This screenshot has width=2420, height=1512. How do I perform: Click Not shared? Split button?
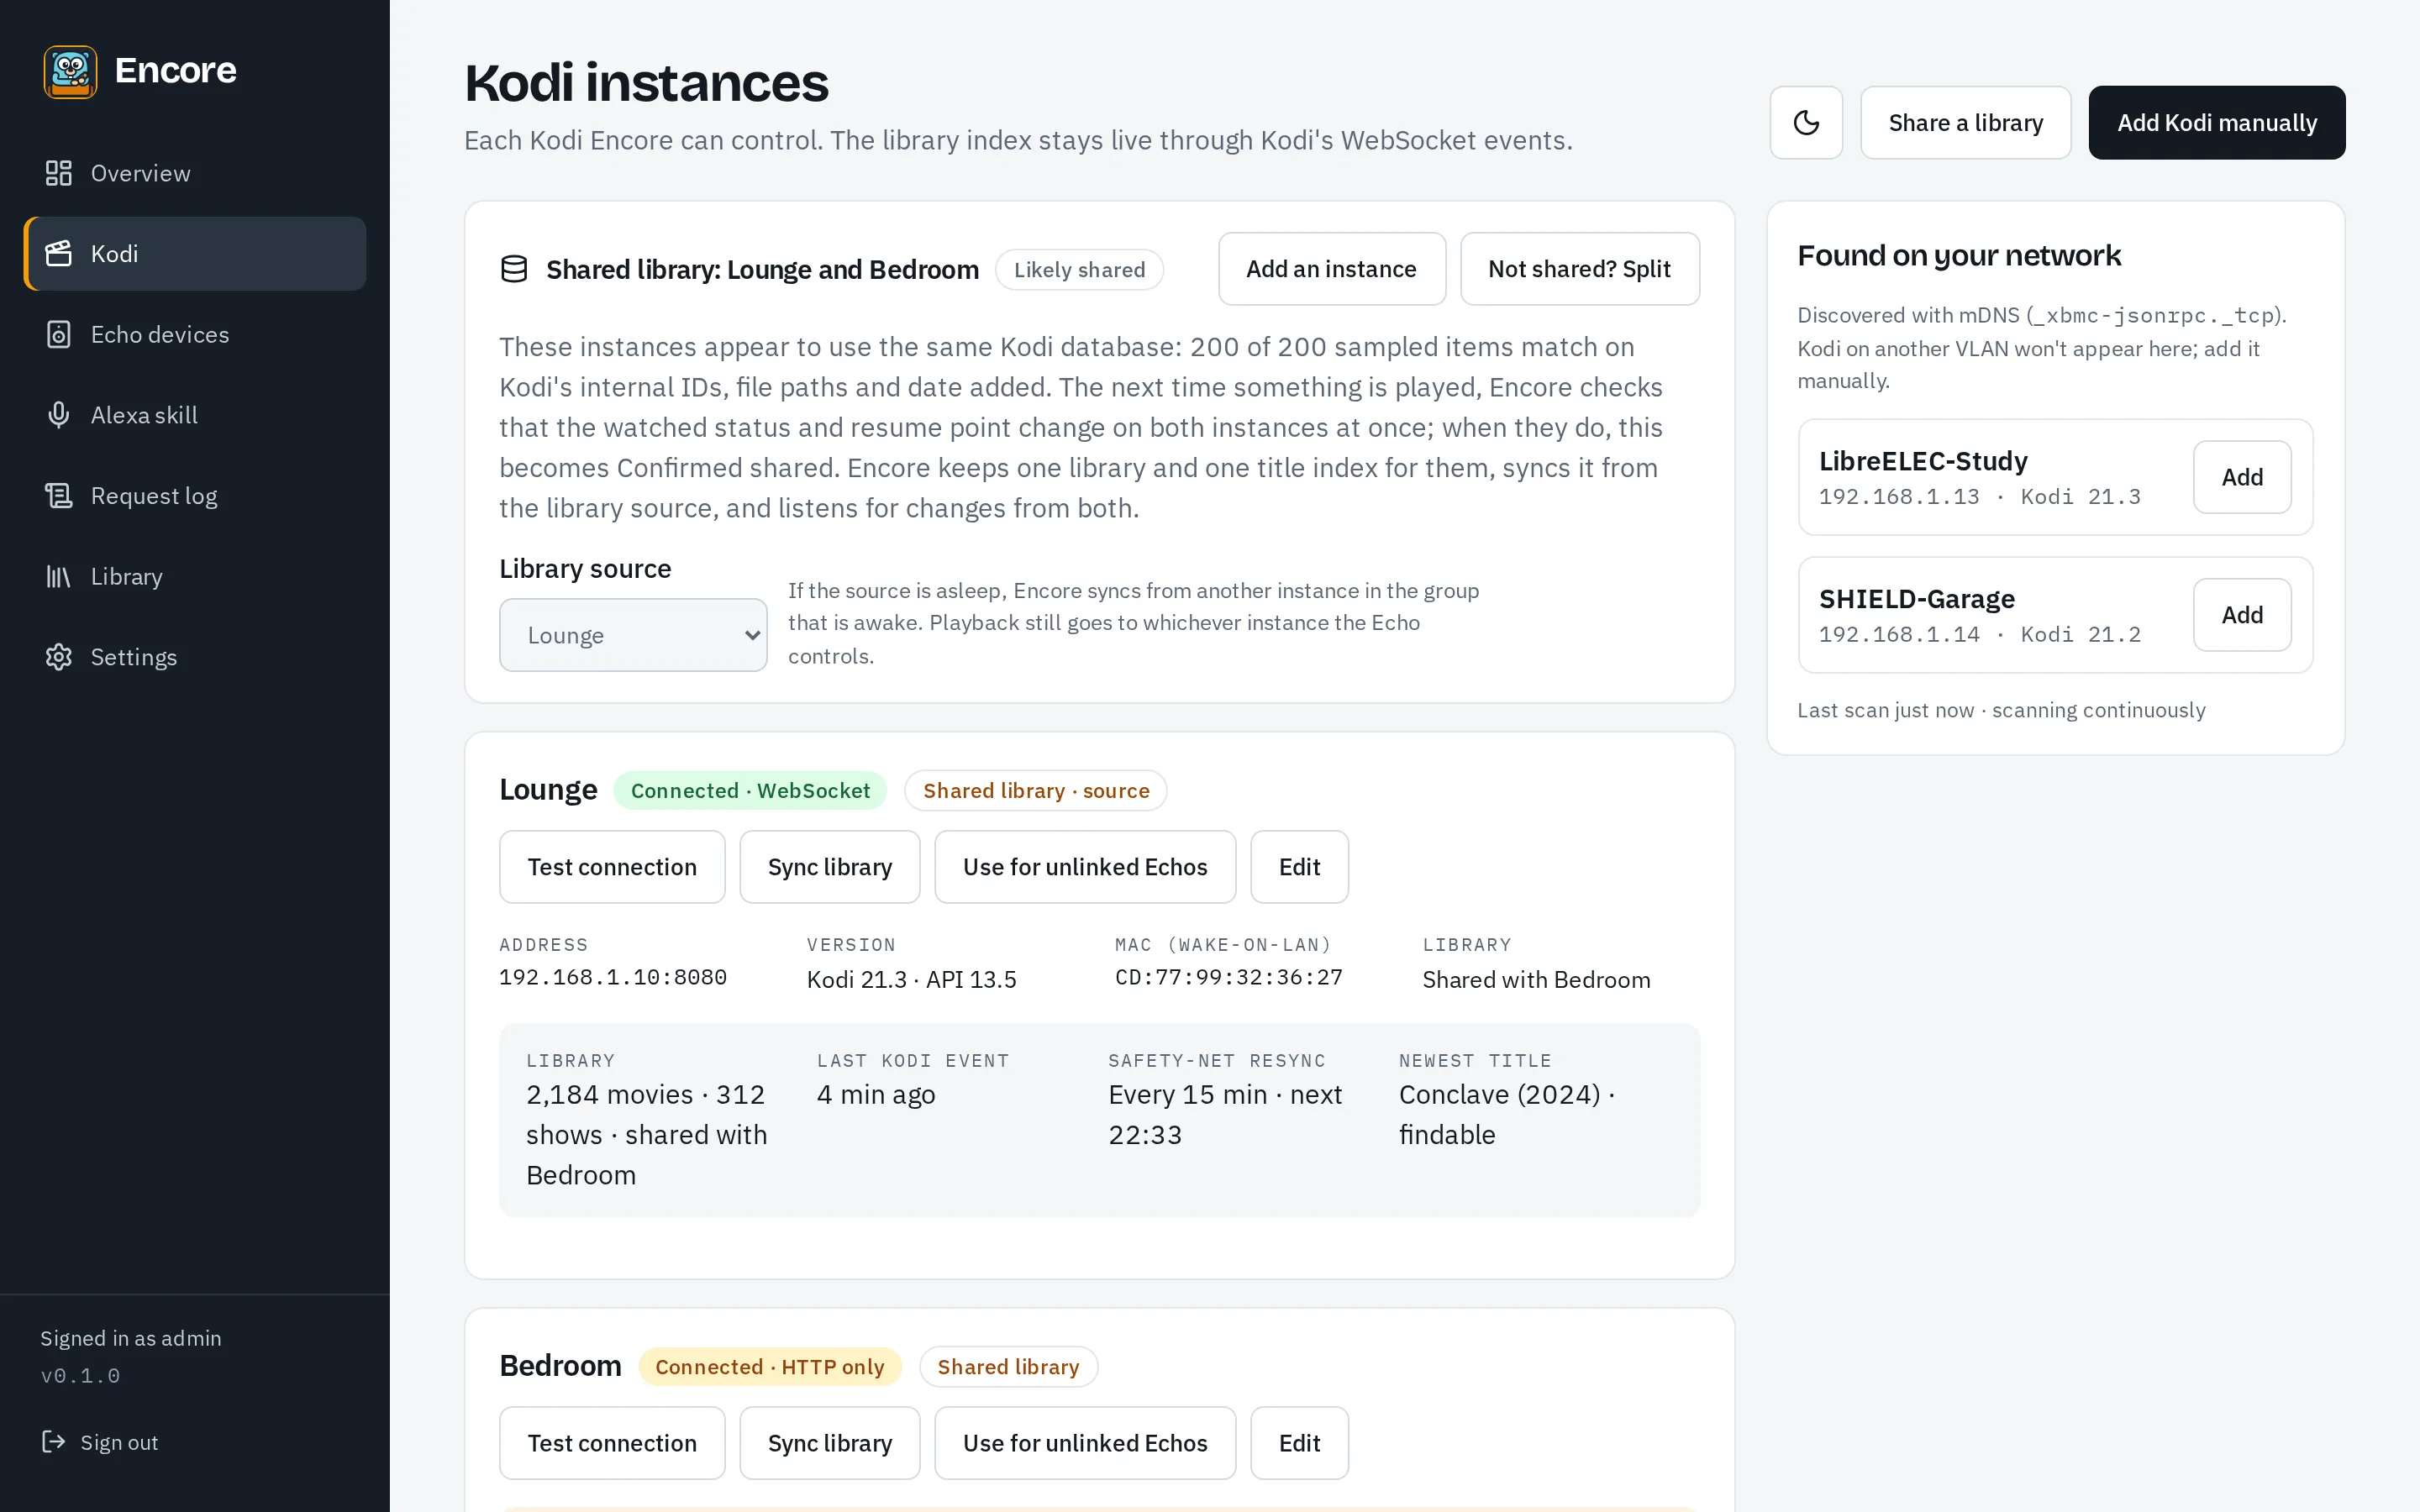point(1579,269)
